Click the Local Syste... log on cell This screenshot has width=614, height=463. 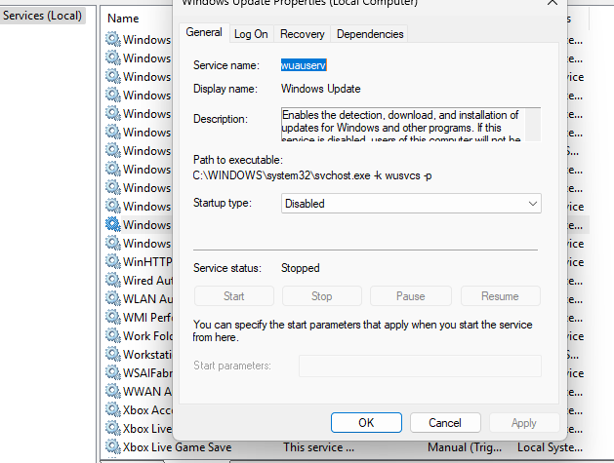(x=550, y=447)
